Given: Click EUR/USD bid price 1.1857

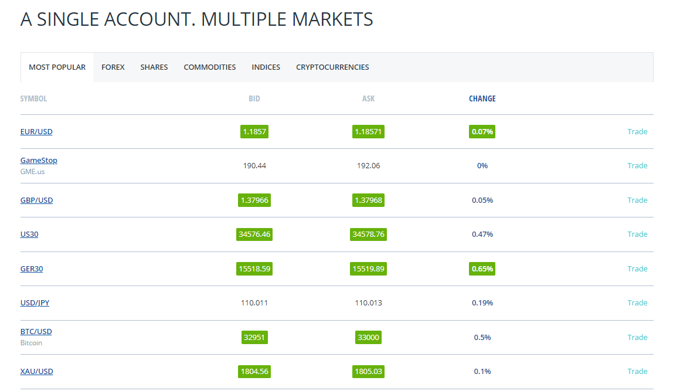Looking at the screenshot, I should (254, 131).
